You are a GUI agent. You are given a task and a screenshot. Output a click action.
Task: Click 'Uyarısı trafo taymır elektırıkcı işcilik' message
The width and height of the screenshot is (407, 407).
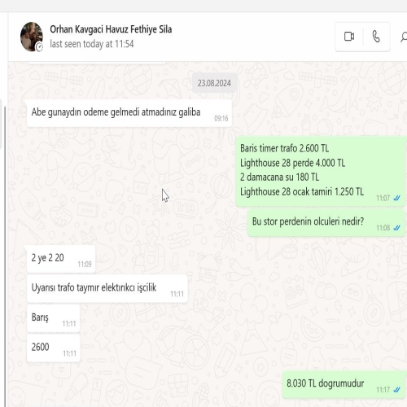(x=107, y=288)
